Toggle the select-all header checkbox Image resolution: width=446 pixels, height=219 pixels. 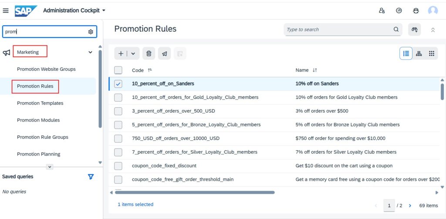pos(118,70)
